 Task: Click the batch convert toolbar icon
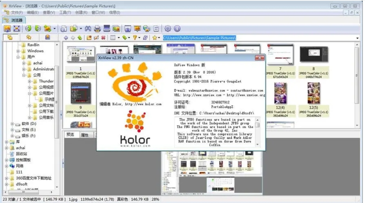(74, 29)
